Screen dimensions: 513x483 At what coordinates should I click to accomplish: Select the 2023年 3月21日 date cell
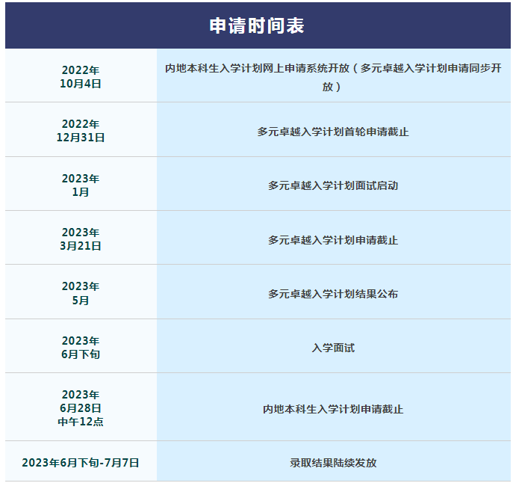pos(81,238)
